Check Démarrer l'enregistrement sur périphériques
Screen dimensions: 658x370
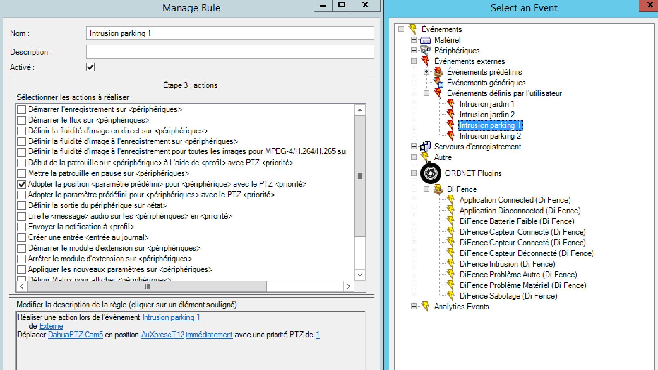point(22,110)
